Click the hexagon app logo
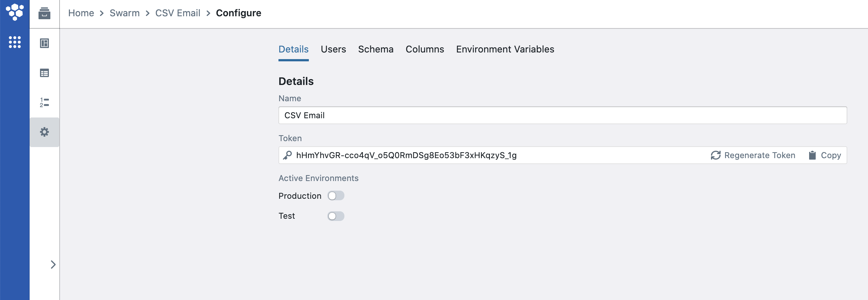The width and height of the screenshot is (868, 300). pos(15,12)
